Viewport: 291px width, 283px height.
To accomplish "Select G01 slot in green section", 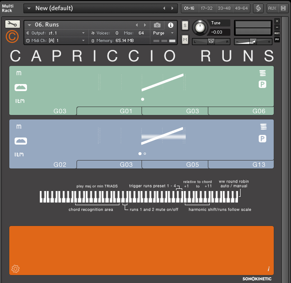I will [x=109, y=111].
